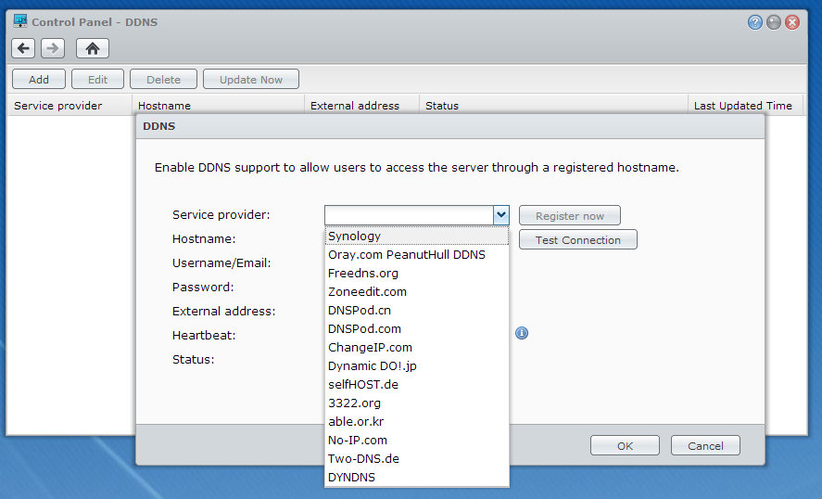Choose DNSPod.com from the list

[417, 328]
